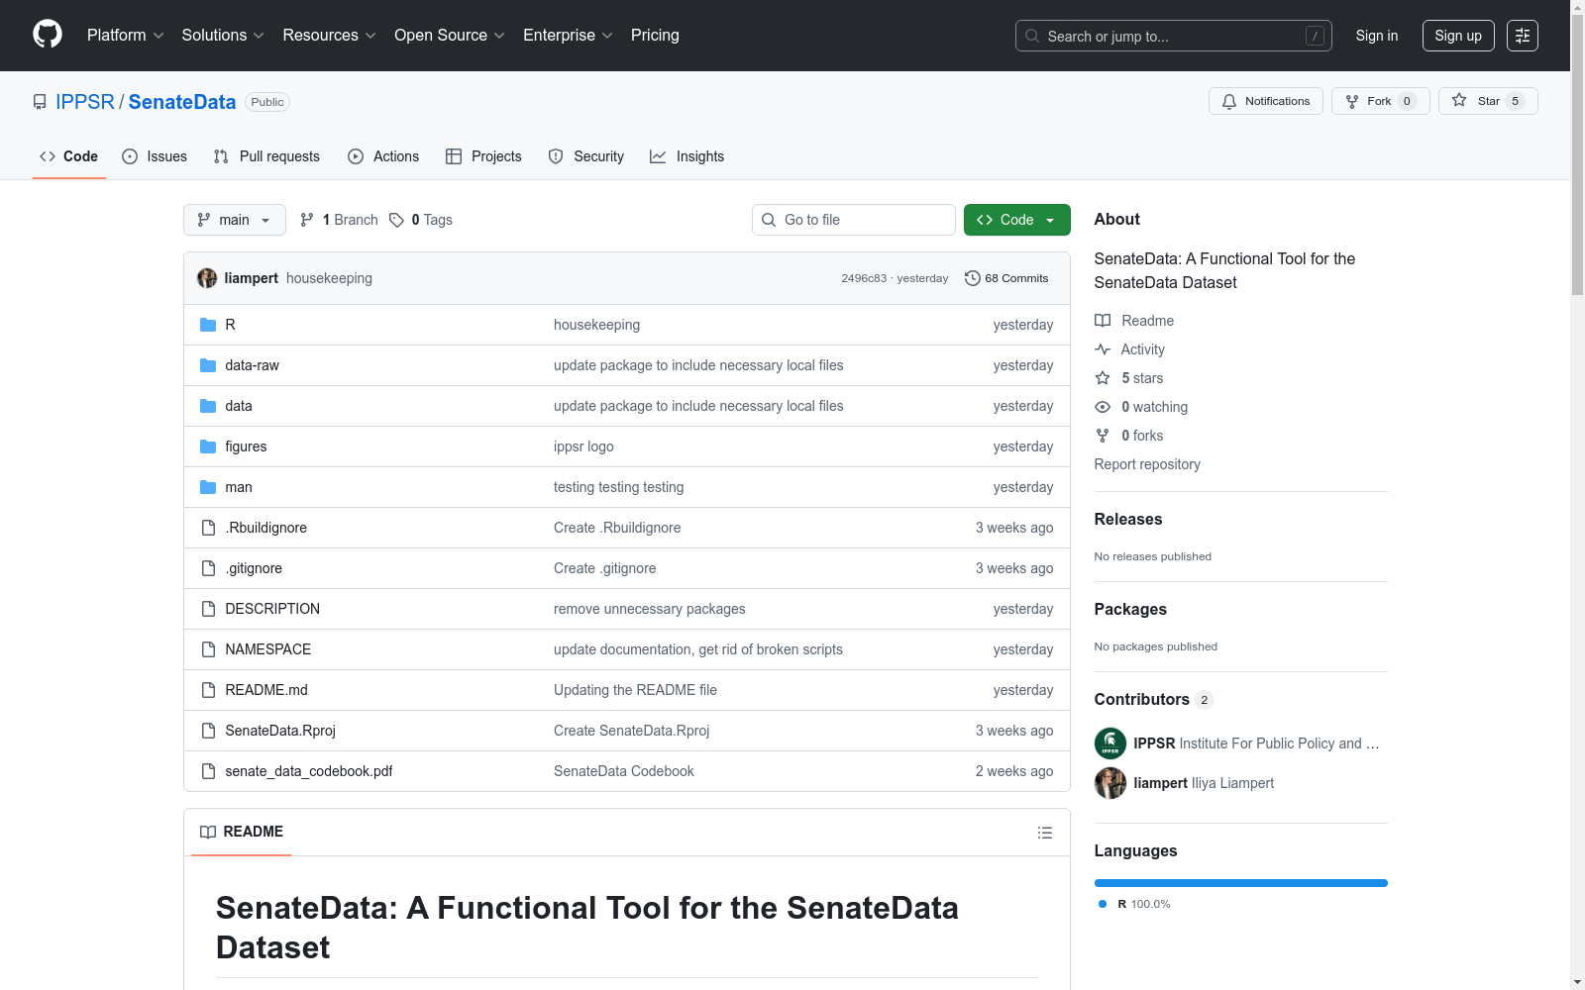Switch to the Insights tab
This screenshot has height=990, width=1585.
point(687,156)
